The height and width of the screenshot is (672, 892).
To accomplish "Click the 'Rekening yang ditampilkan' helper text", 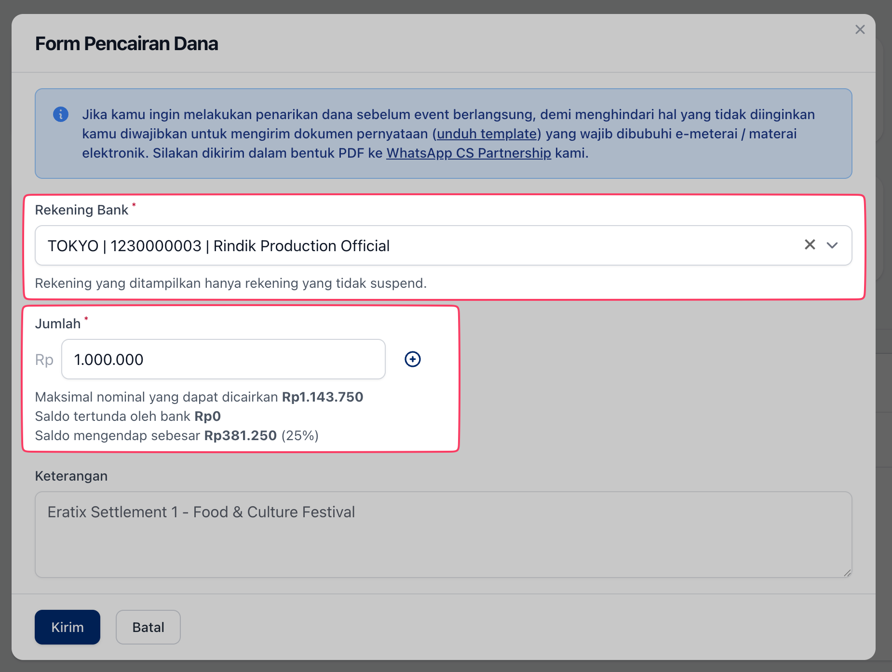I will tap(231, 283).
